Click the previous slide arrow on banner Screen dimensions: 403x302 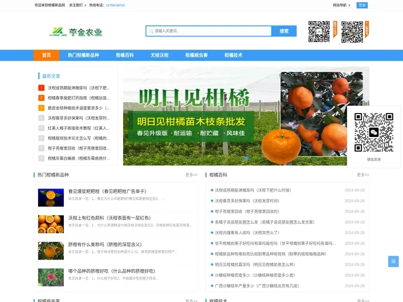(128, 120)
